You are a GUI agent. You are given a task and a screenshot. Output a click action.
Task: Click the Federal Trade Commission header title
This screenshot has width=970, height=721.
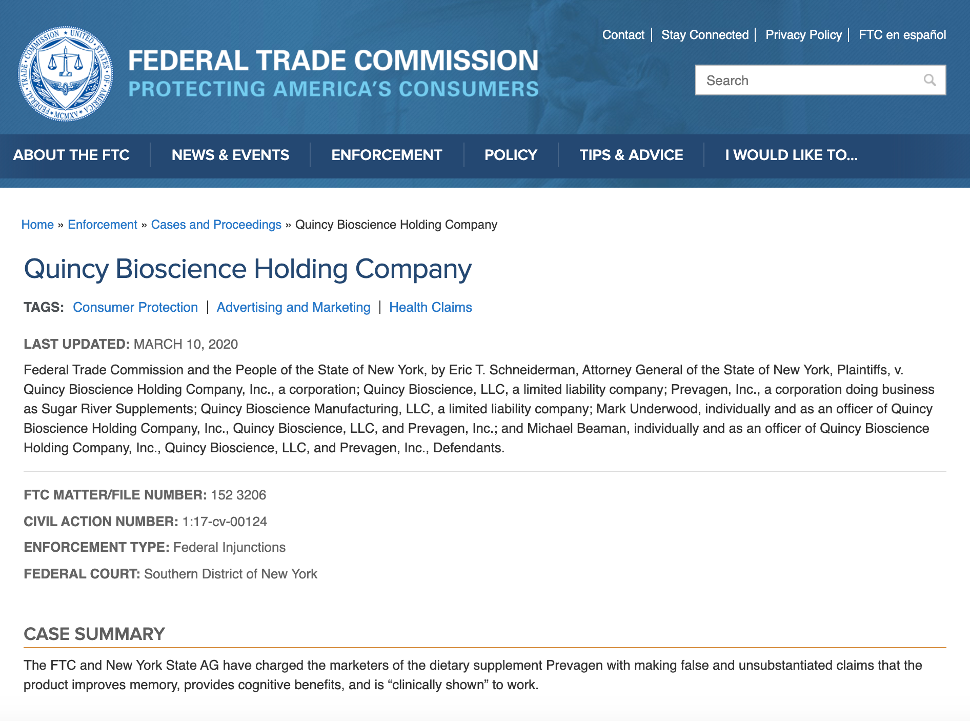click(x=333, y=61)
